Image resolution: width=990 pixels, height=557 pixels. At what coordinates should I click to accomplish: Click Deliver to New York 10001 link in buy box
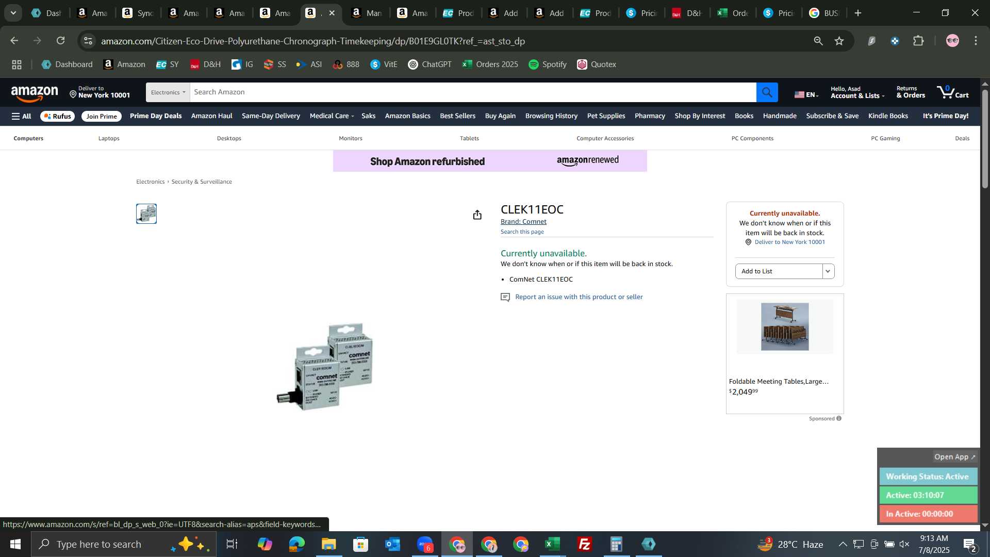(x=789, y=242)
